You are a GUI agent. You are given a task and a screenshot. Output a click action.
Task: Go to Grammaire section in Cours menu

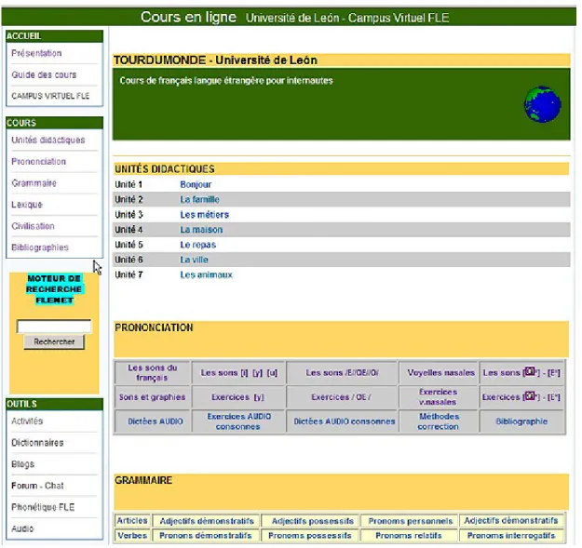[x=34, y=183]
